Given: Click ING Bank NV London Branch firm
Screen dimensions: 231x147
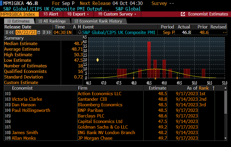Looking at the screenshot, I should 106,133.
